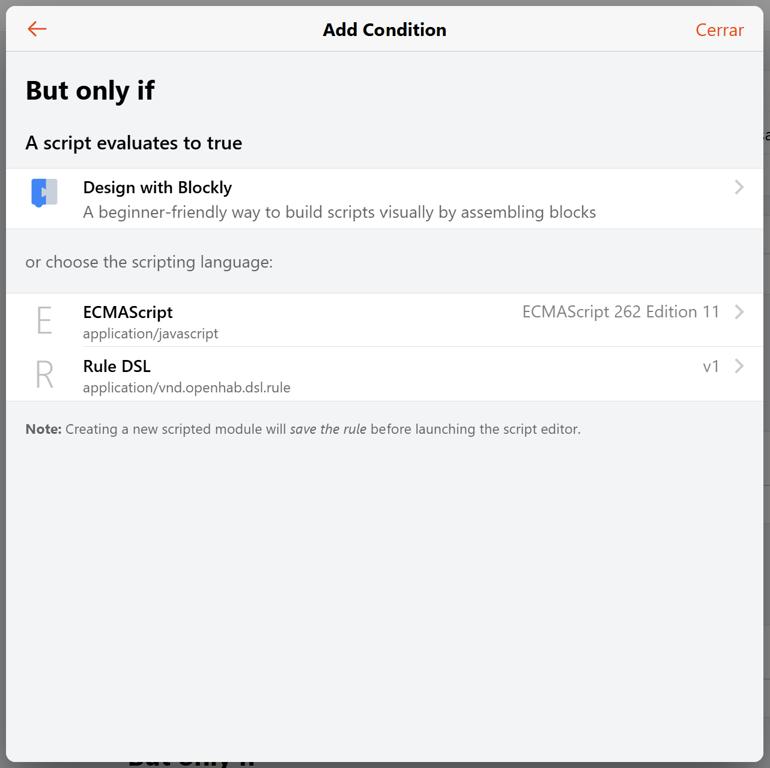Choose the ECMAScript language name
This screenshot has width=770, height=768.
click(128, 313)
